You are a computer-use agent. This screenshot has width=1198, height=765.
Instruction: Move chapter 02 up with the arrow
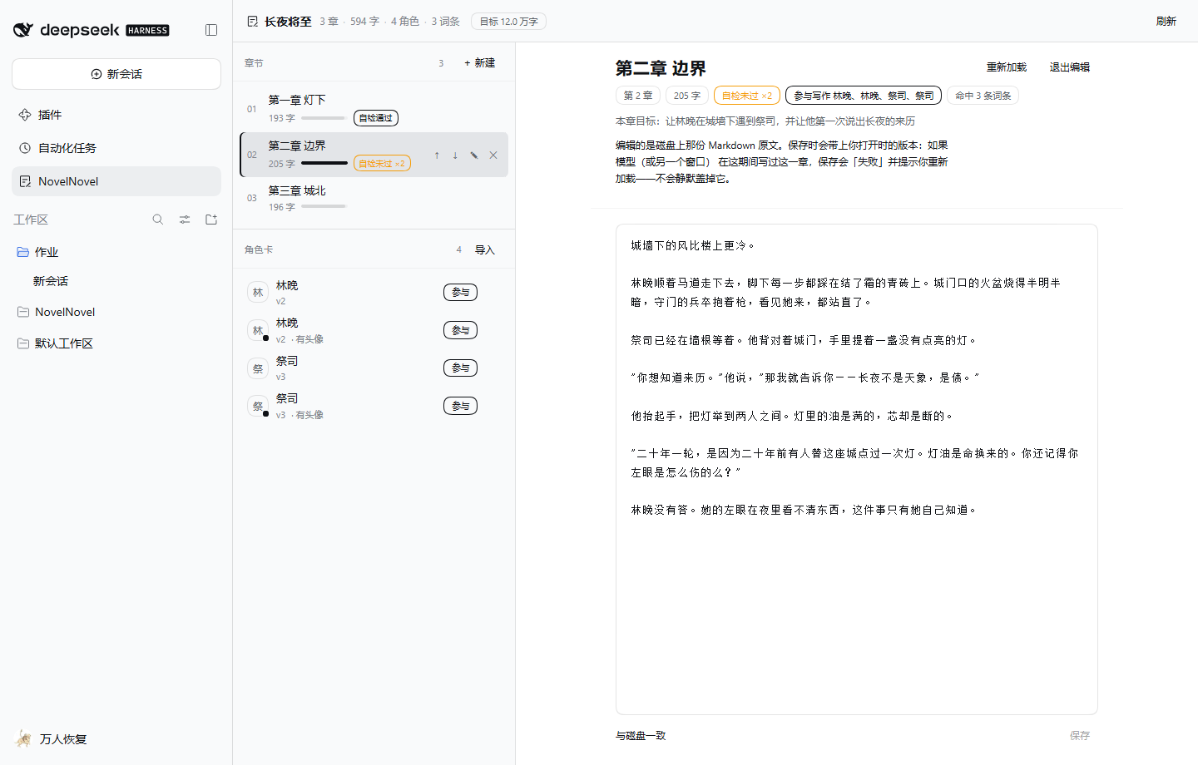(x=437, y=155)
